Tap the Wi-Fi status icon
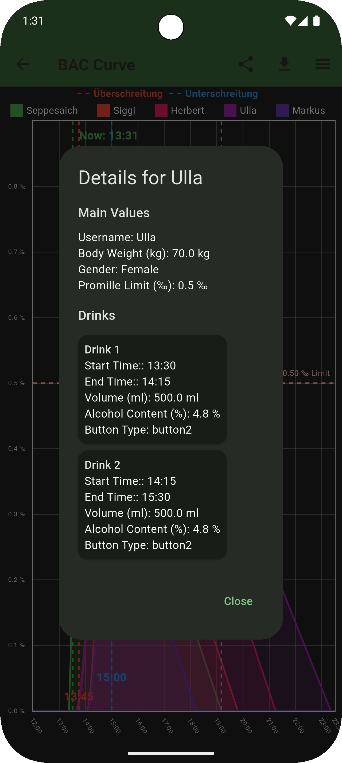This screenshot has height=763, width=342. click(x=290, y=21)
